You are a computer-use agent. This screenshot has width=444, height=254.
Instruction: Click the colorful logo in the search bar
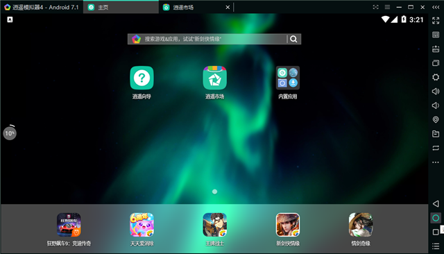point(136,39)
